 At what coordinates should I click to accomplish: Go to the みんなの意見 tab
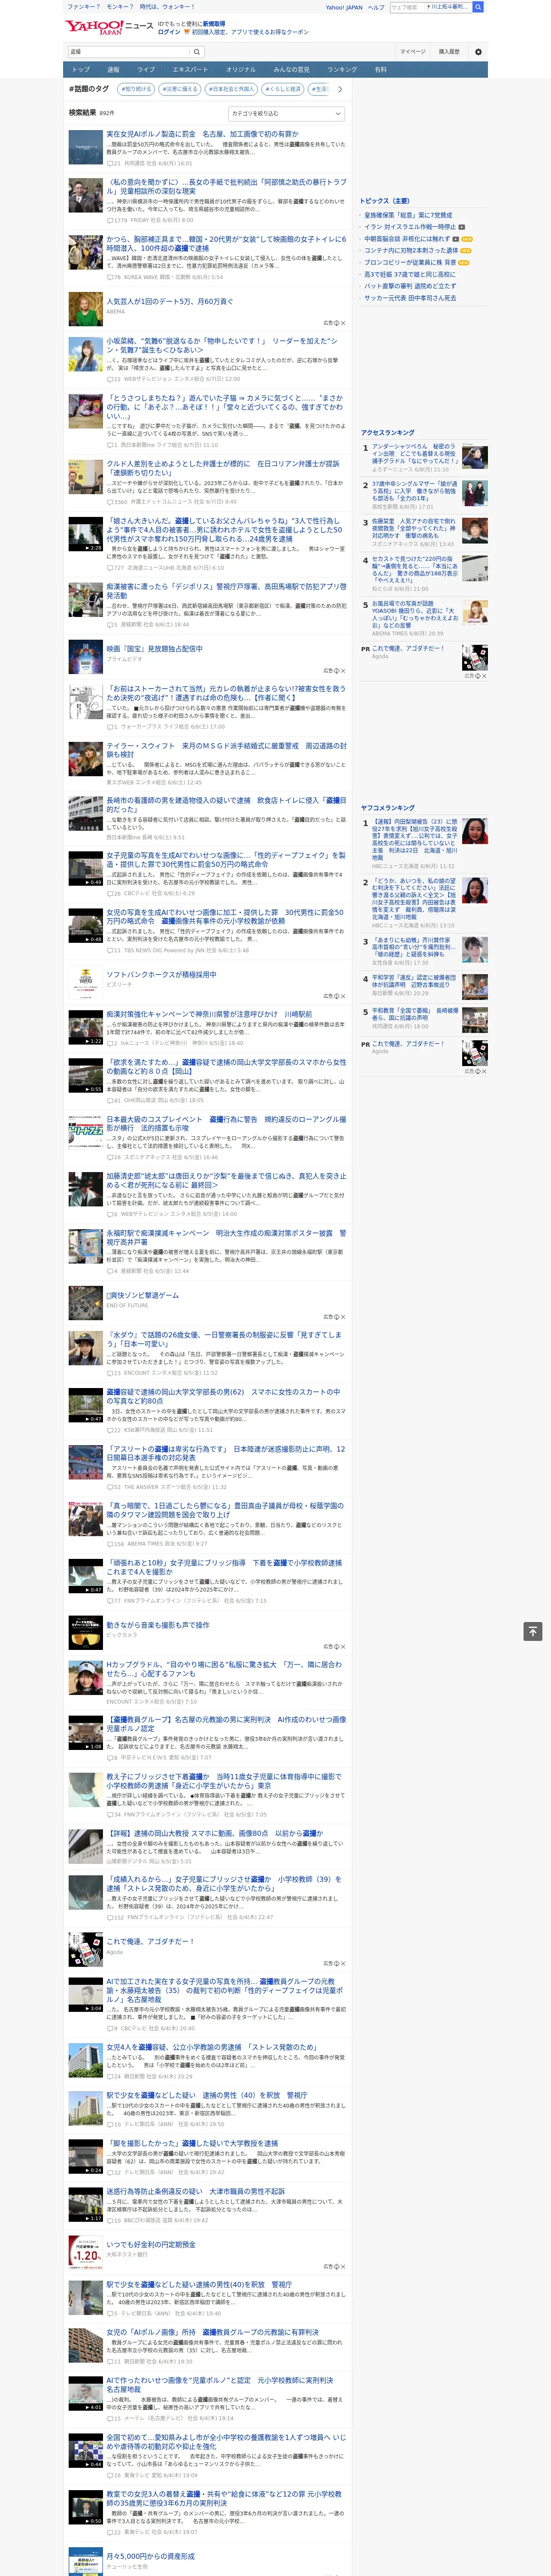click(292, 70)
